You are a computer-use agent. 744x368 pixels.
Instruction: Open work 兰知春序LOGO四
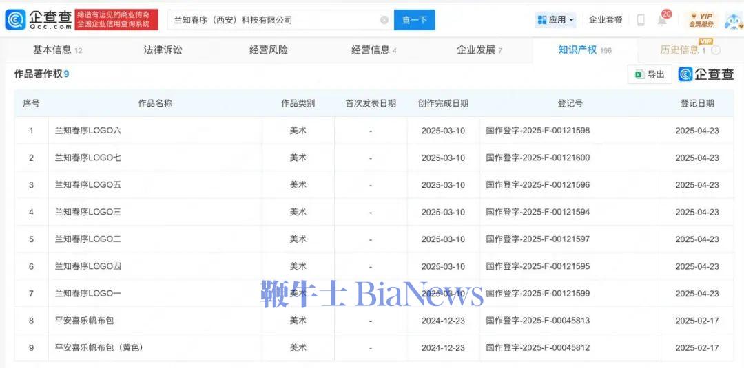88,266
